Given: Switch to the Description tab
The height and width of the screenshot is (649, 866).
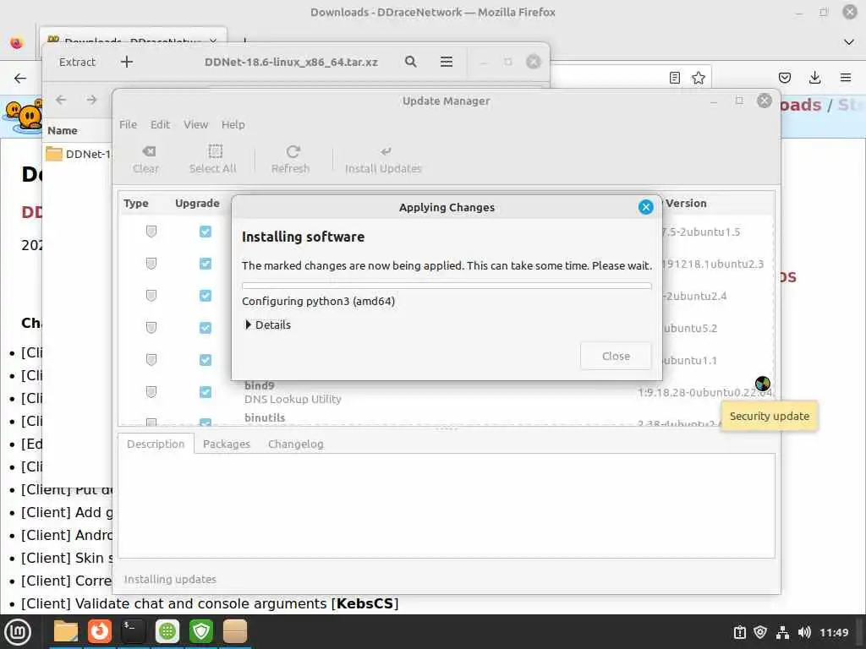Looking at the screenshot, I should (156, 444).
